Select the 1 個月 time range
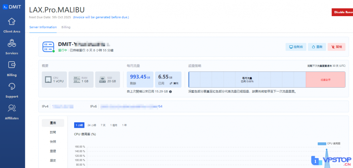Screen dimensions: 353x168 click(x=113, y=125)
